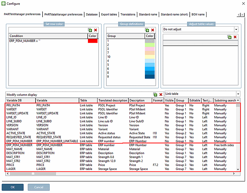Add a new row color condition

(x=90, y=30)
